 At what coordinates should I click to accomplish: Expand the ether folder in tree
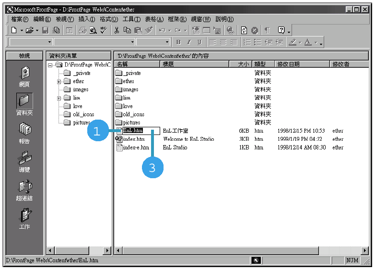tap(59, 82)
